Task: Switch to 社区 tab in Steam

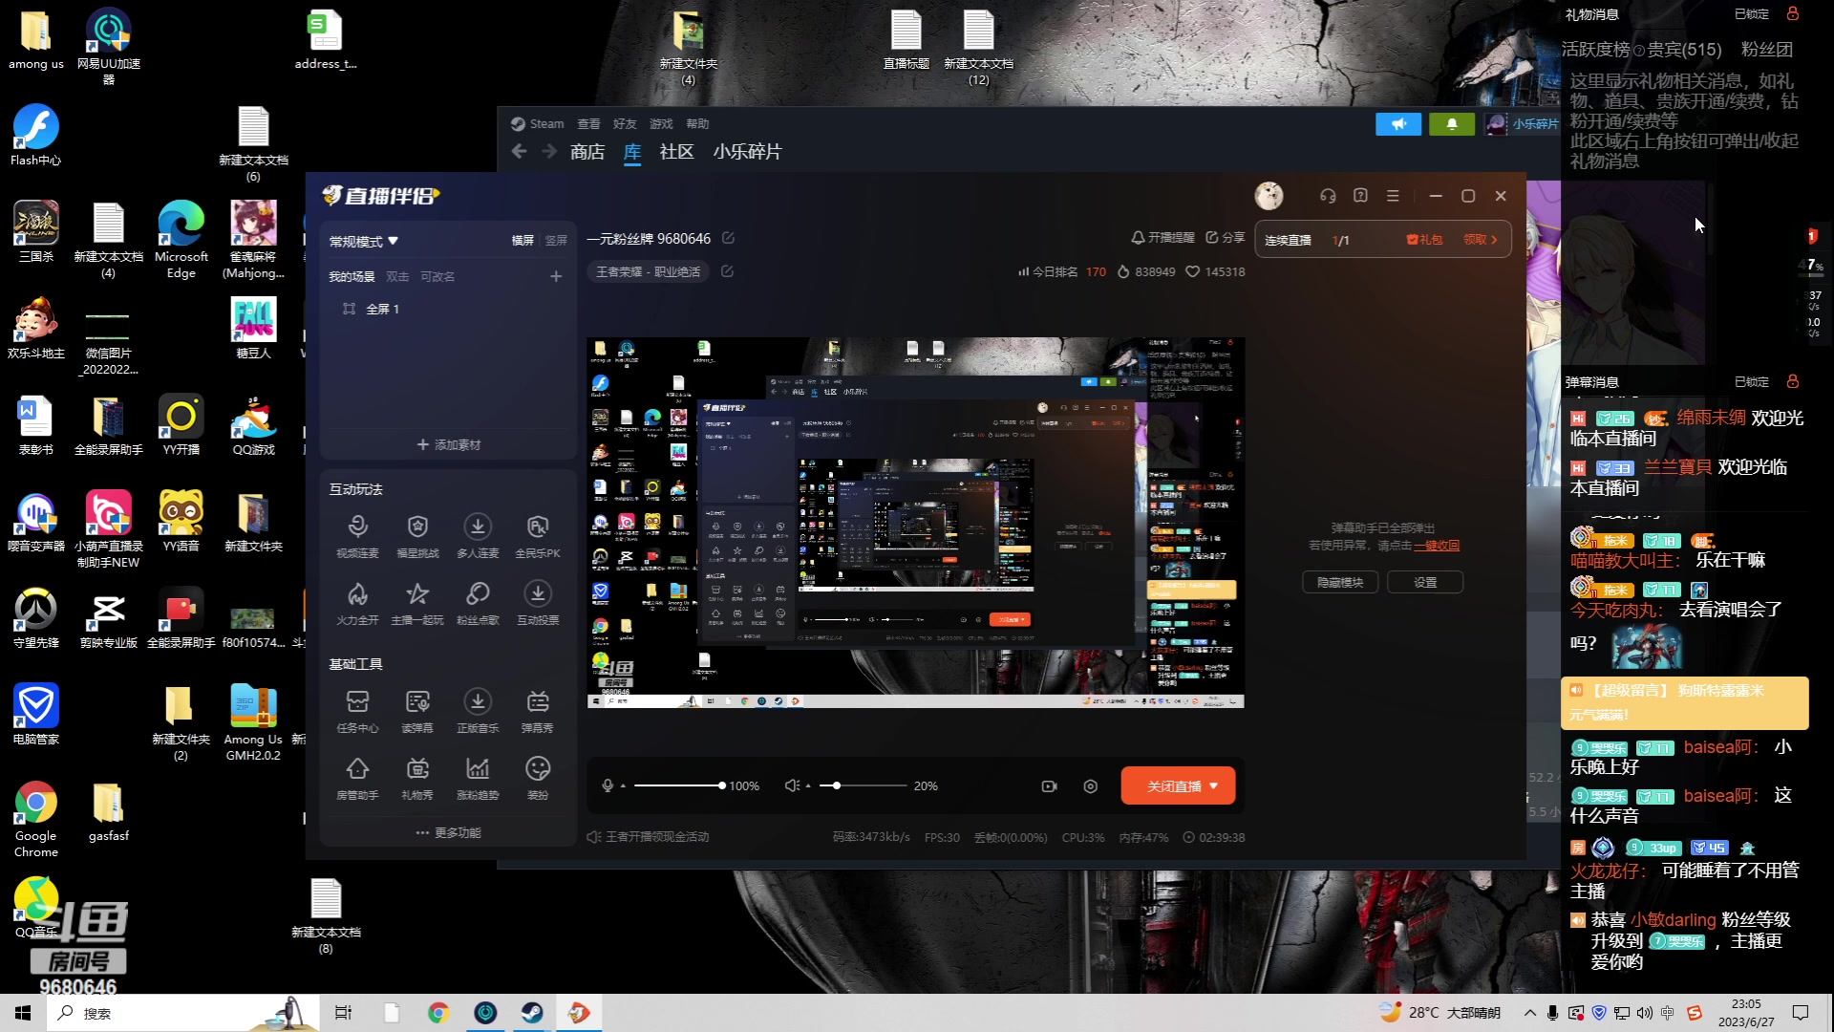Action: (676, 152)
